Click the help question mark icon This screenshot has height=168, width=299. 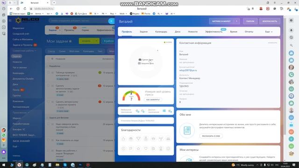pyautogui.click(x=291, y=21)
